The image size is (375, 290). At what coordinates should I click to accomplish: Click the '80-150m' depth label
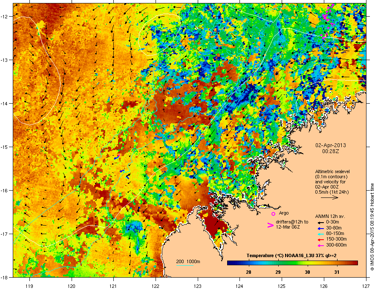335,233
